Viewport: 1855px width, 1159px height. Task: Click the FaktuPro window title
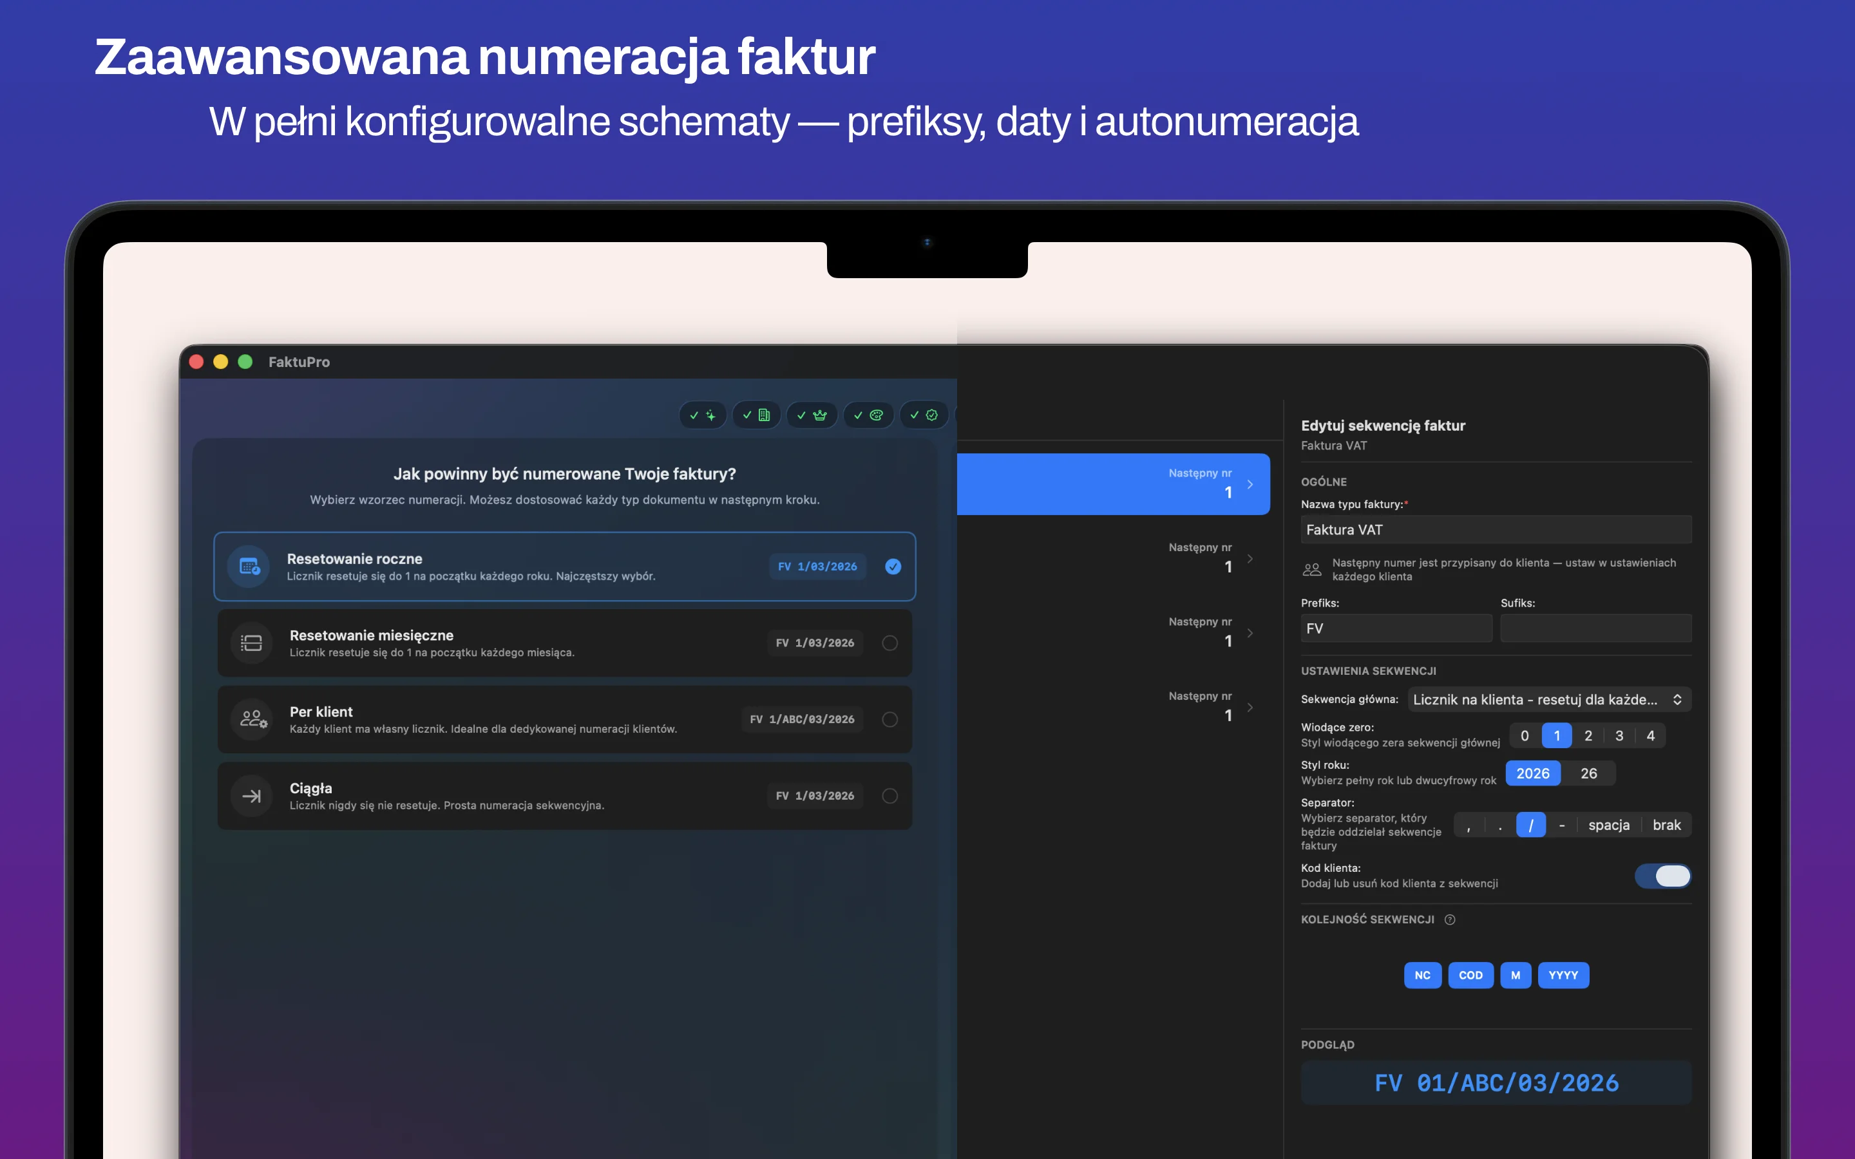(x=299, y=362)
